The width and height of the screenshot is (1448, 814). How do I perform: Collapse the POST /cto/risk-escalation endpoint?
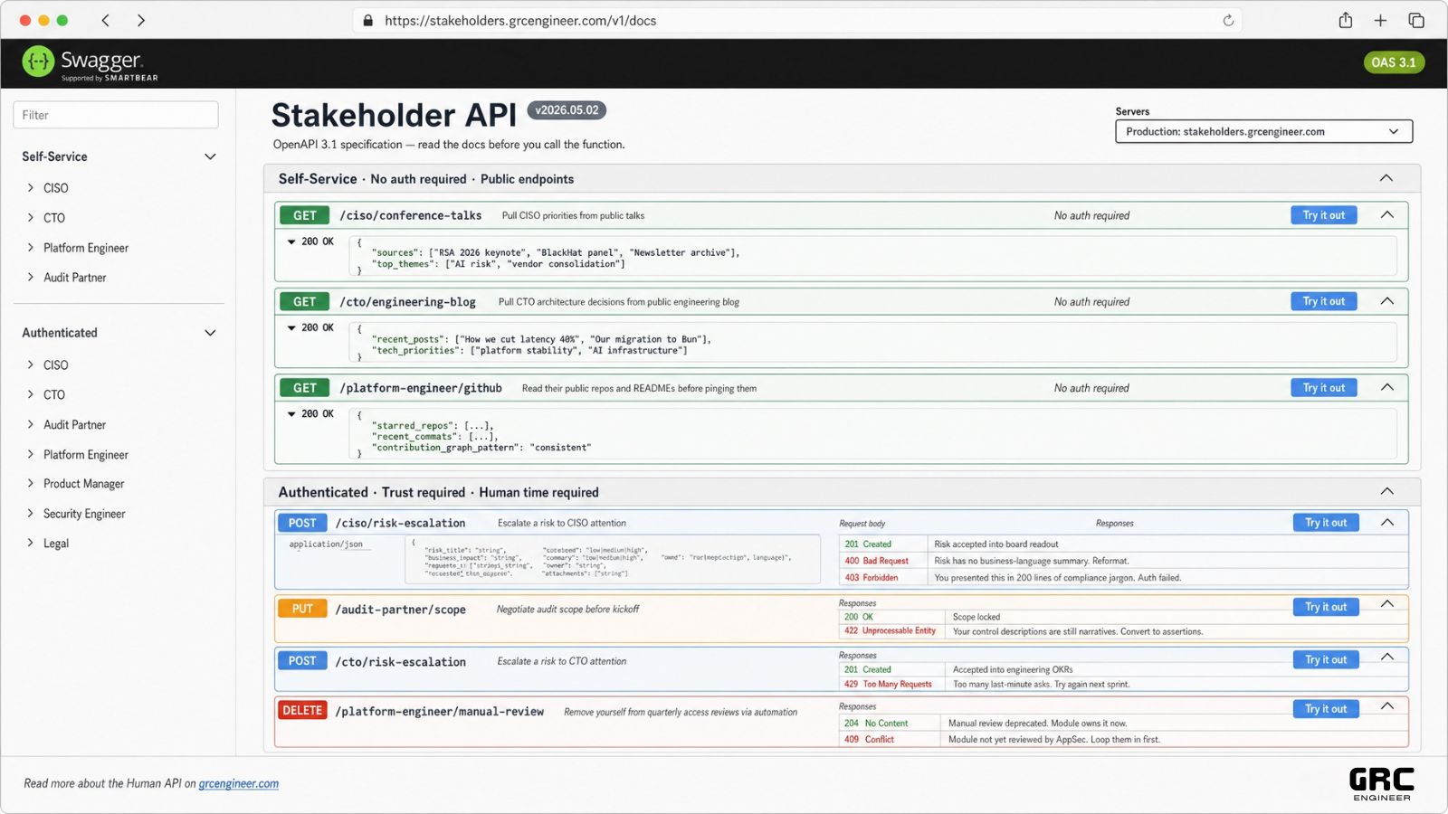tap(1386, 657)
